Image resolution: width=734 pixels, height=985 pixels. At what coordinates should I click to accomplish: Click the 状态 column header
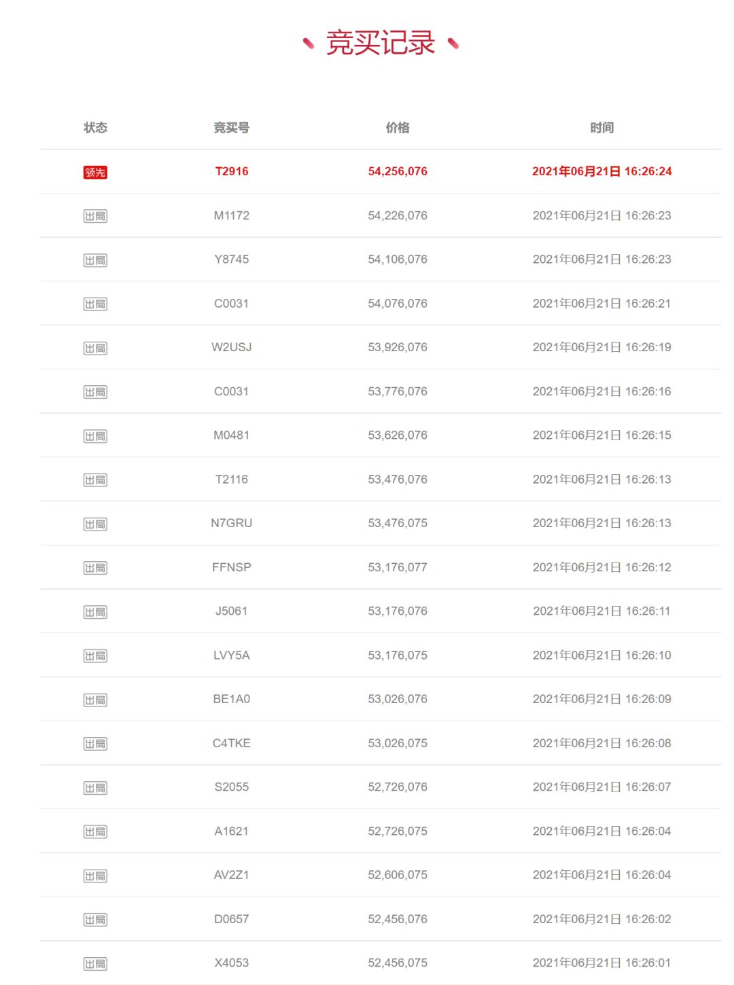(x=95, y=128)
